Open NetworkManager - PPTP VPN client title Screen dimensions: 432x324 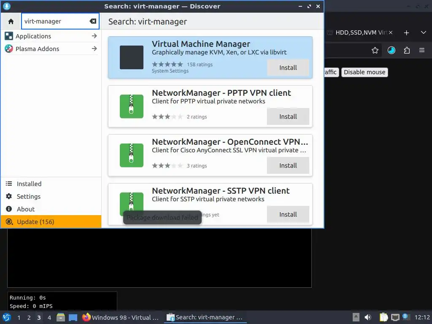(221, 93)
